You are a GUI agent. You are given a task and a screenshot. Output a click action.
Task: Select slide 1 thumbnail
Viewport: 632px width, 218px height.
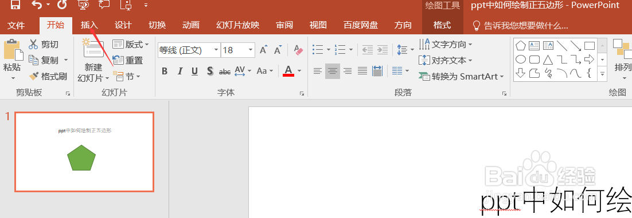point(84,152)
